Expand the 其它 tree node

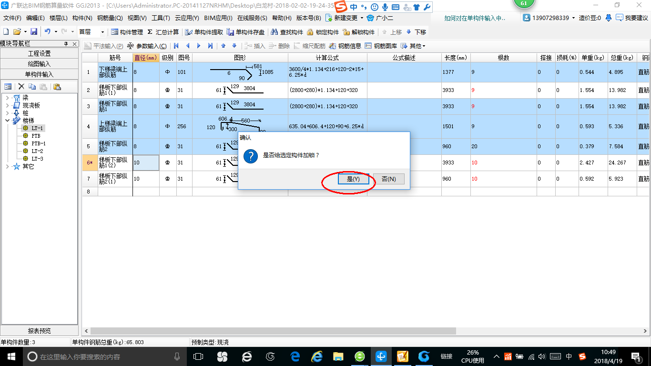coord(7,167)
